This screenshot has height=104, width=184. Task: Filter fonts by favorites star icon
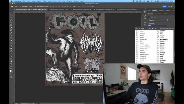[153, 28]
